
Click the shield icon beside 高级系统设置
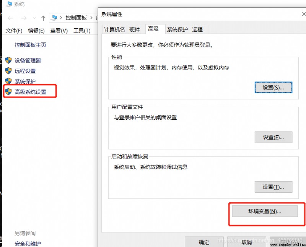pyautogui.click(x=8, y=91)
